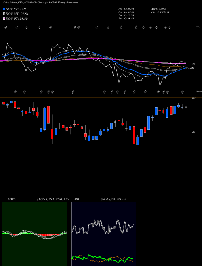Image resolution: width=202 pixels, height=266 pixels.
Task: Click the 27 price axis label
Action: [x=194, y=132]
